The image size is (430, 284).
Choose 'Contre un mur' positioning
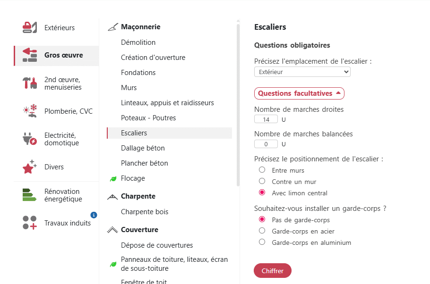(262, 182)
